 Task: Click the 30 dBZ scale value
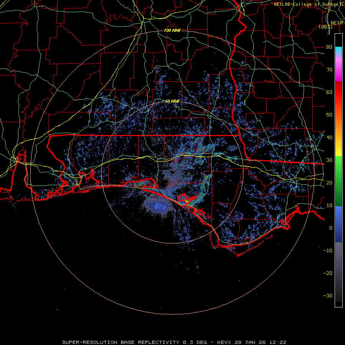coord(329,160)
